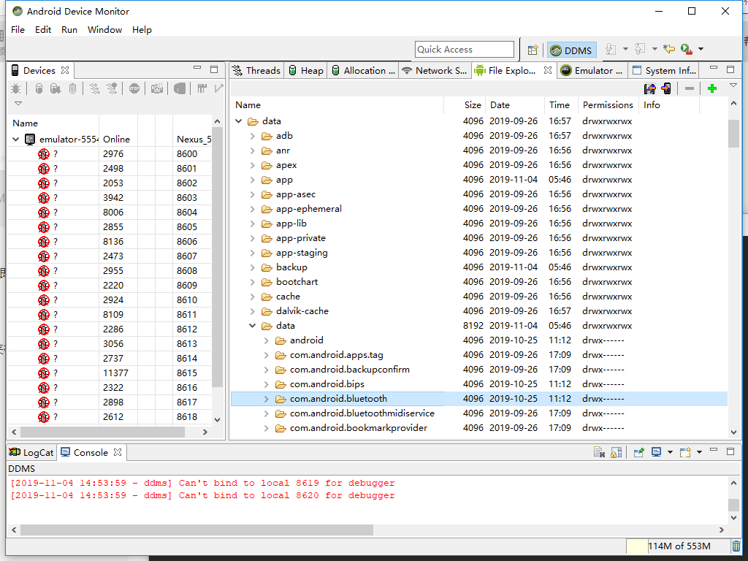The height and width of the screenshot is (561, 748).
Task: Close the Devices view tab
Action: [x=65, y=70]
